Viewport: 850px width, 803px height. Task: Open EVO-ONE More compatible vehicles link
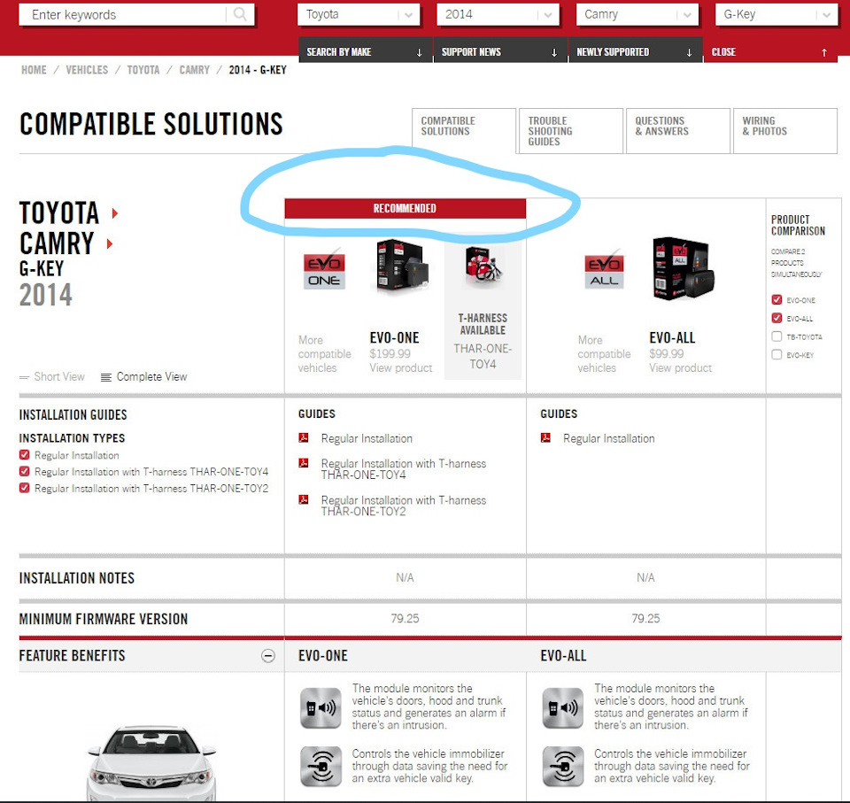pos(324,353)
